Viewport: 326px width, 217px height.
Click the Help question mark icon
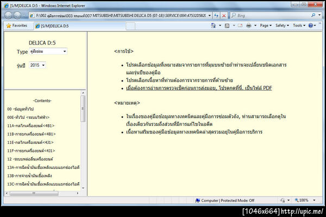point(311,25)
